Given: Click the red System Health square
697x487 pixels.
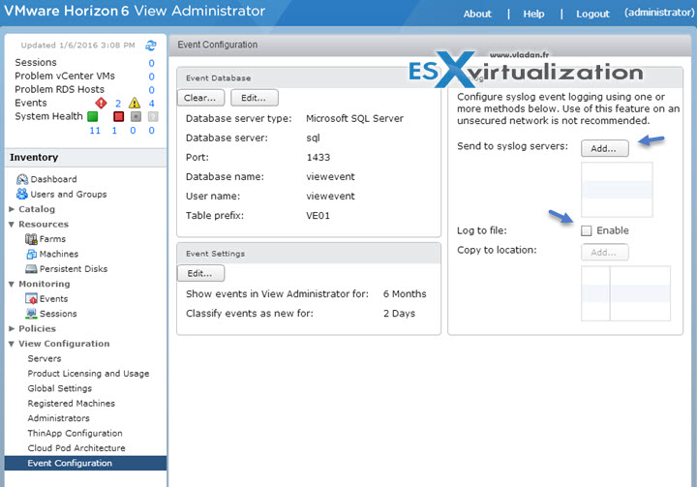Looking at the screenshot, I should (x=118, y=116).
